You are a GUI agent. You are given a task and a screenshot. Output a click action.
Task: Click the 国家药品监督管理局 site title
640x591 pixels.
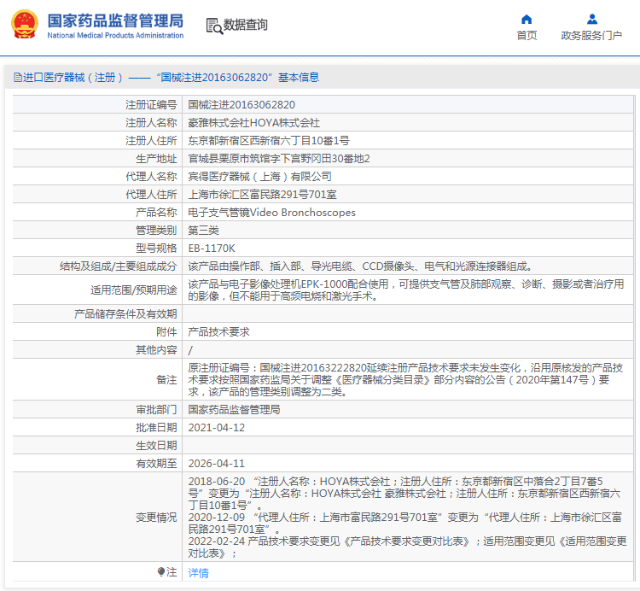click(x=115, y=20)
